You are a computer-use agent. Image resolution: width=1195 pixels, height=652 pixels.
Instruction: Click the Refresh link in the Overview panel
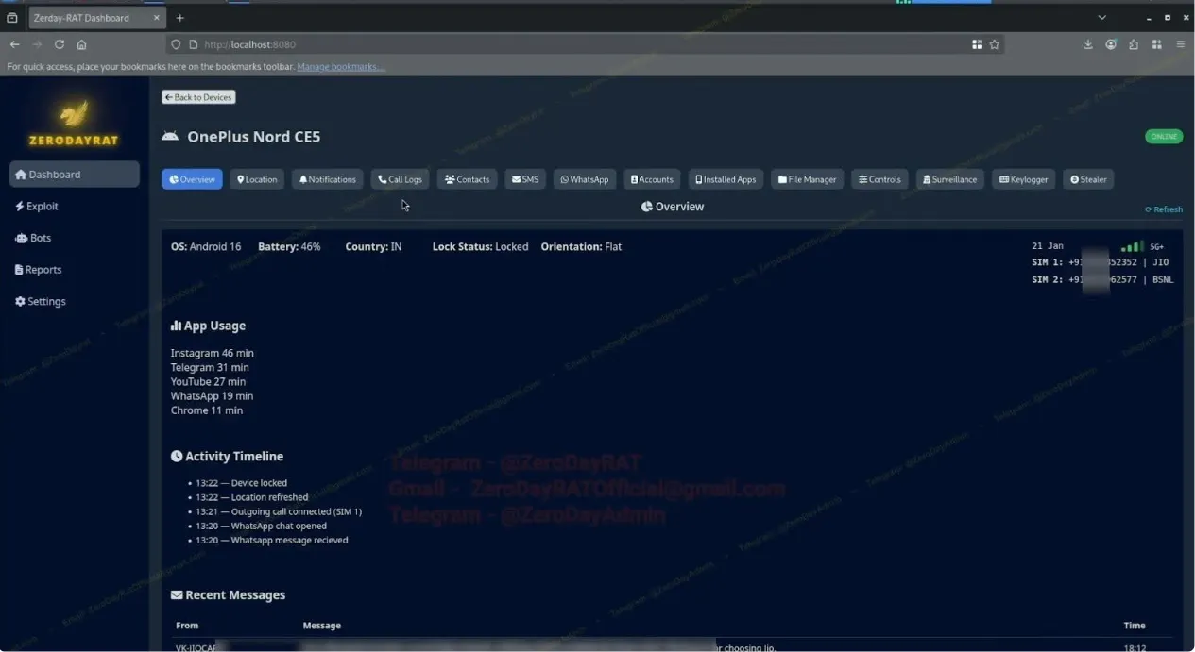1164,209
